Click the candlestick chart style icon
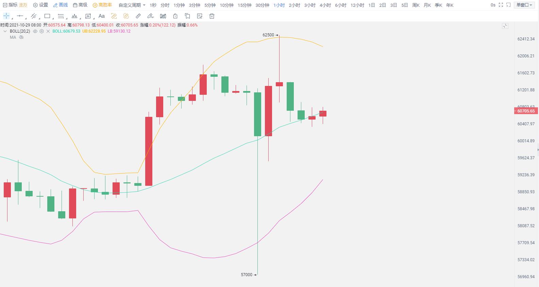Viewport: 539px width, 287px height. 163,16
